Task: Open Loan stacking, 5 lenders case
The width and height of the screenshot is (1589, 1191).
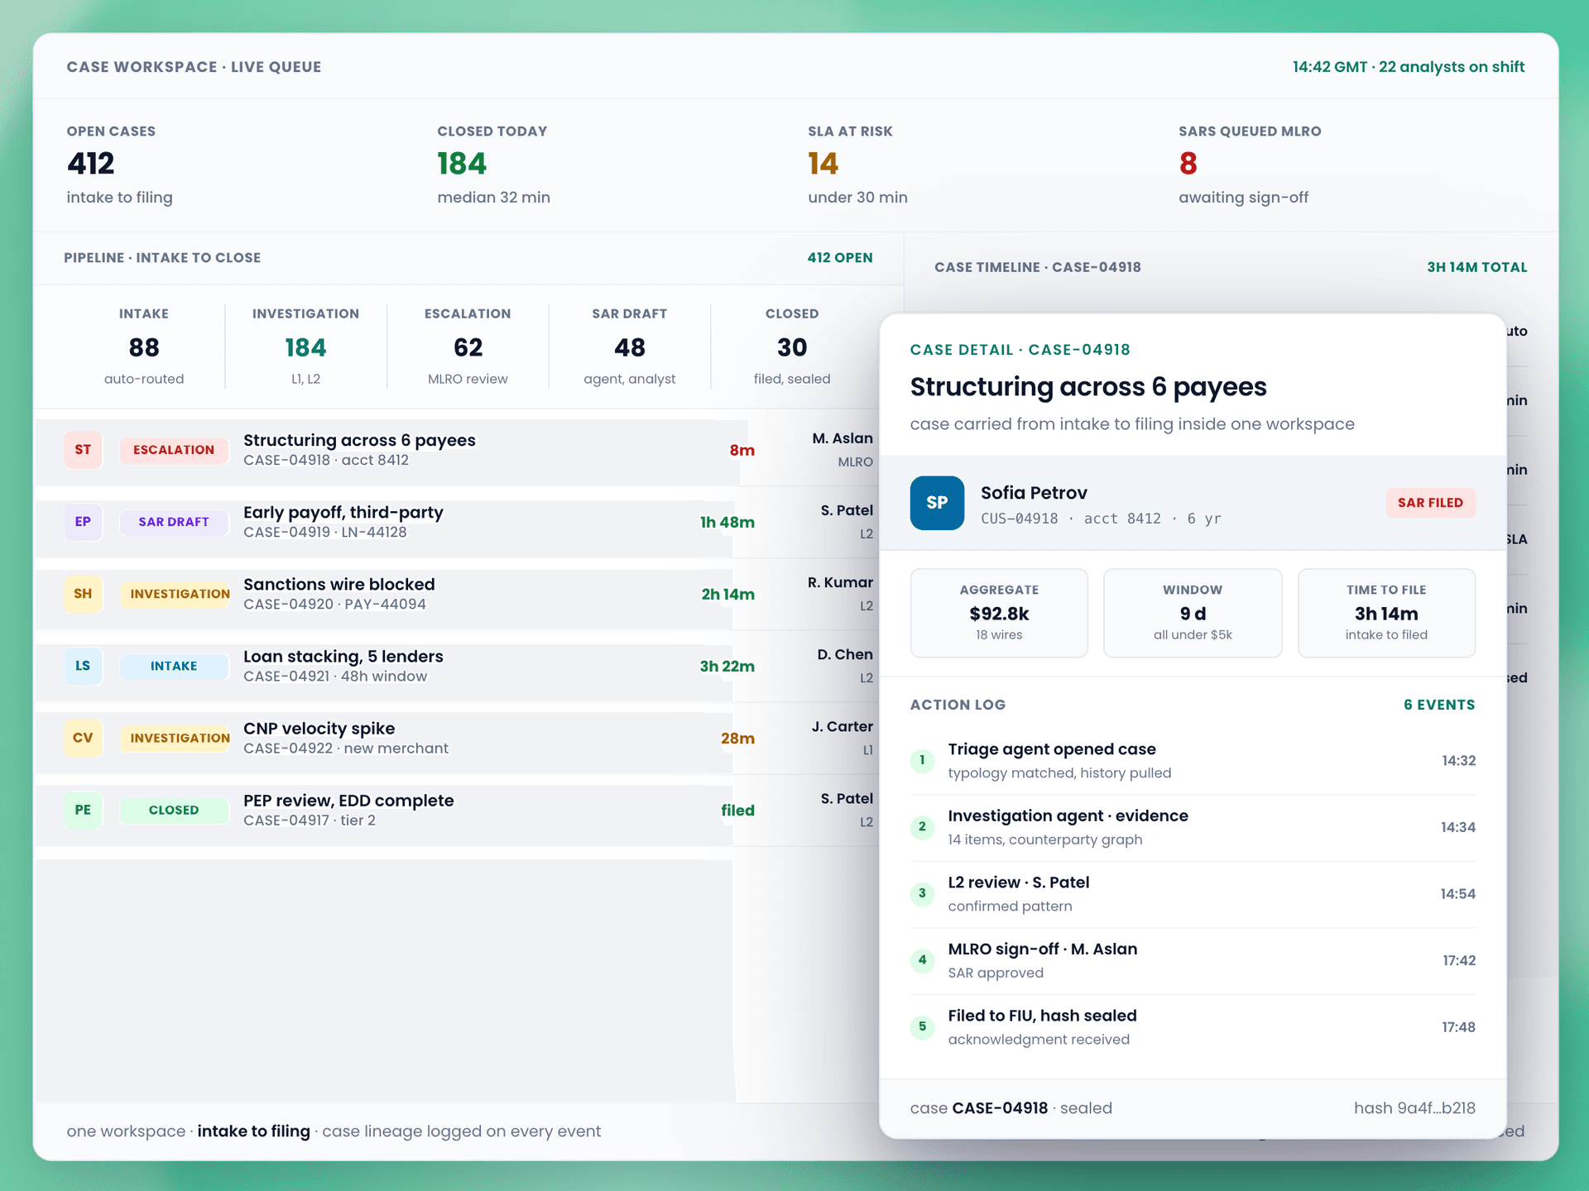Action: (x=456, y=666)
